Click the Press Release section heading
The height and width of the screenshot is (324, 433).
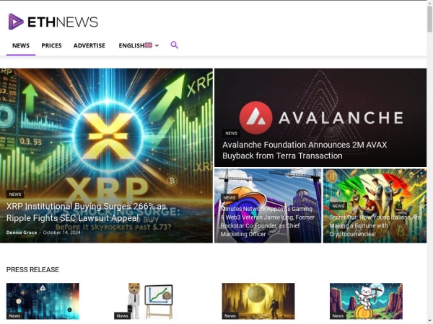(32, 269)
